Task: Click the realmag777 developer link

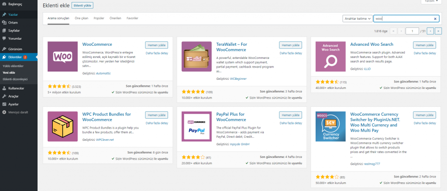Action: (372, 164)
